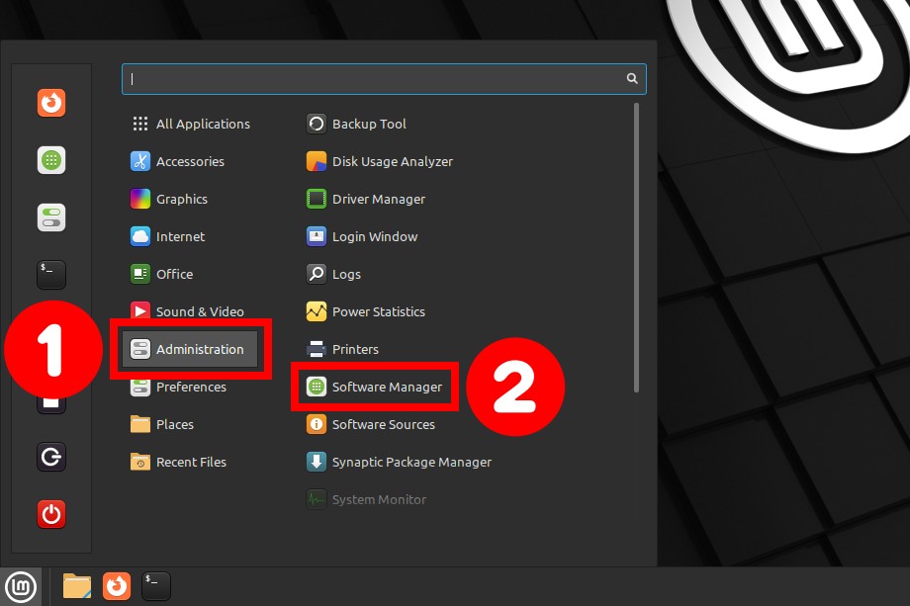This screenshot has height=606, width=910.
Task: Select the Administration category
Action: [190, 349]
